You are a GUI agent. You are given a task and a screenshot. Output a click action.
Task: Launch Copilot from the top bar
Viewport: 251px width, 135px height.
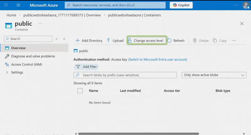[181, 5]
